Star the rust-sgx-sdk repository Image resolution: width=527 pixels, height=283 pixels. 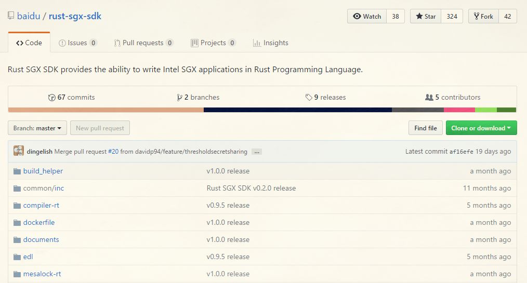pyautogui.click(x=425, y=17)
